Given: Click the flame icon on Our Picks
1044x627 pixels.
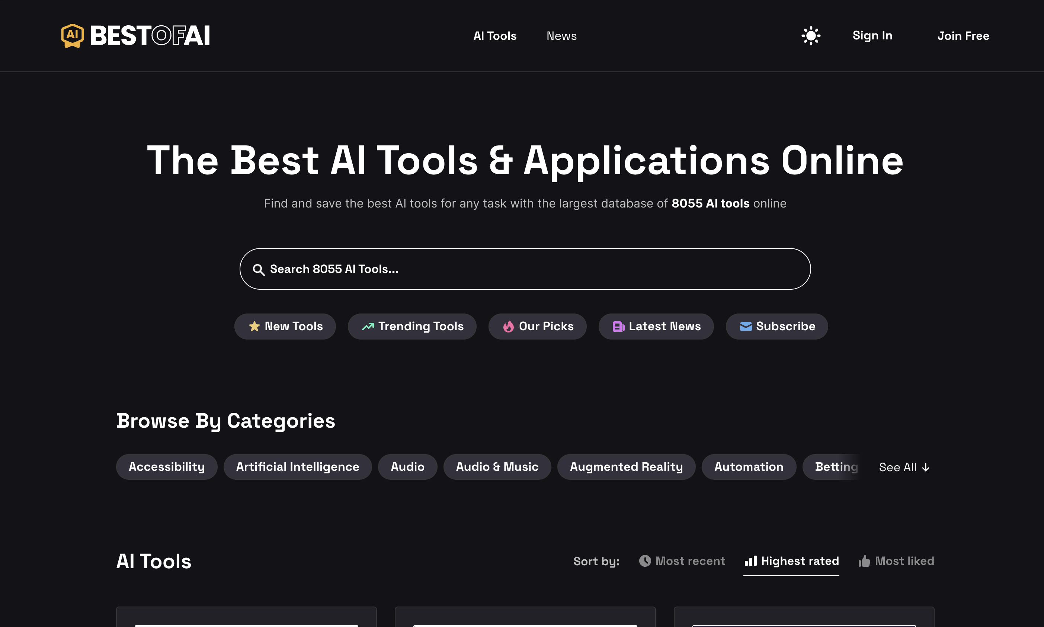Looking at the screenshot, I should coord(509,326).
